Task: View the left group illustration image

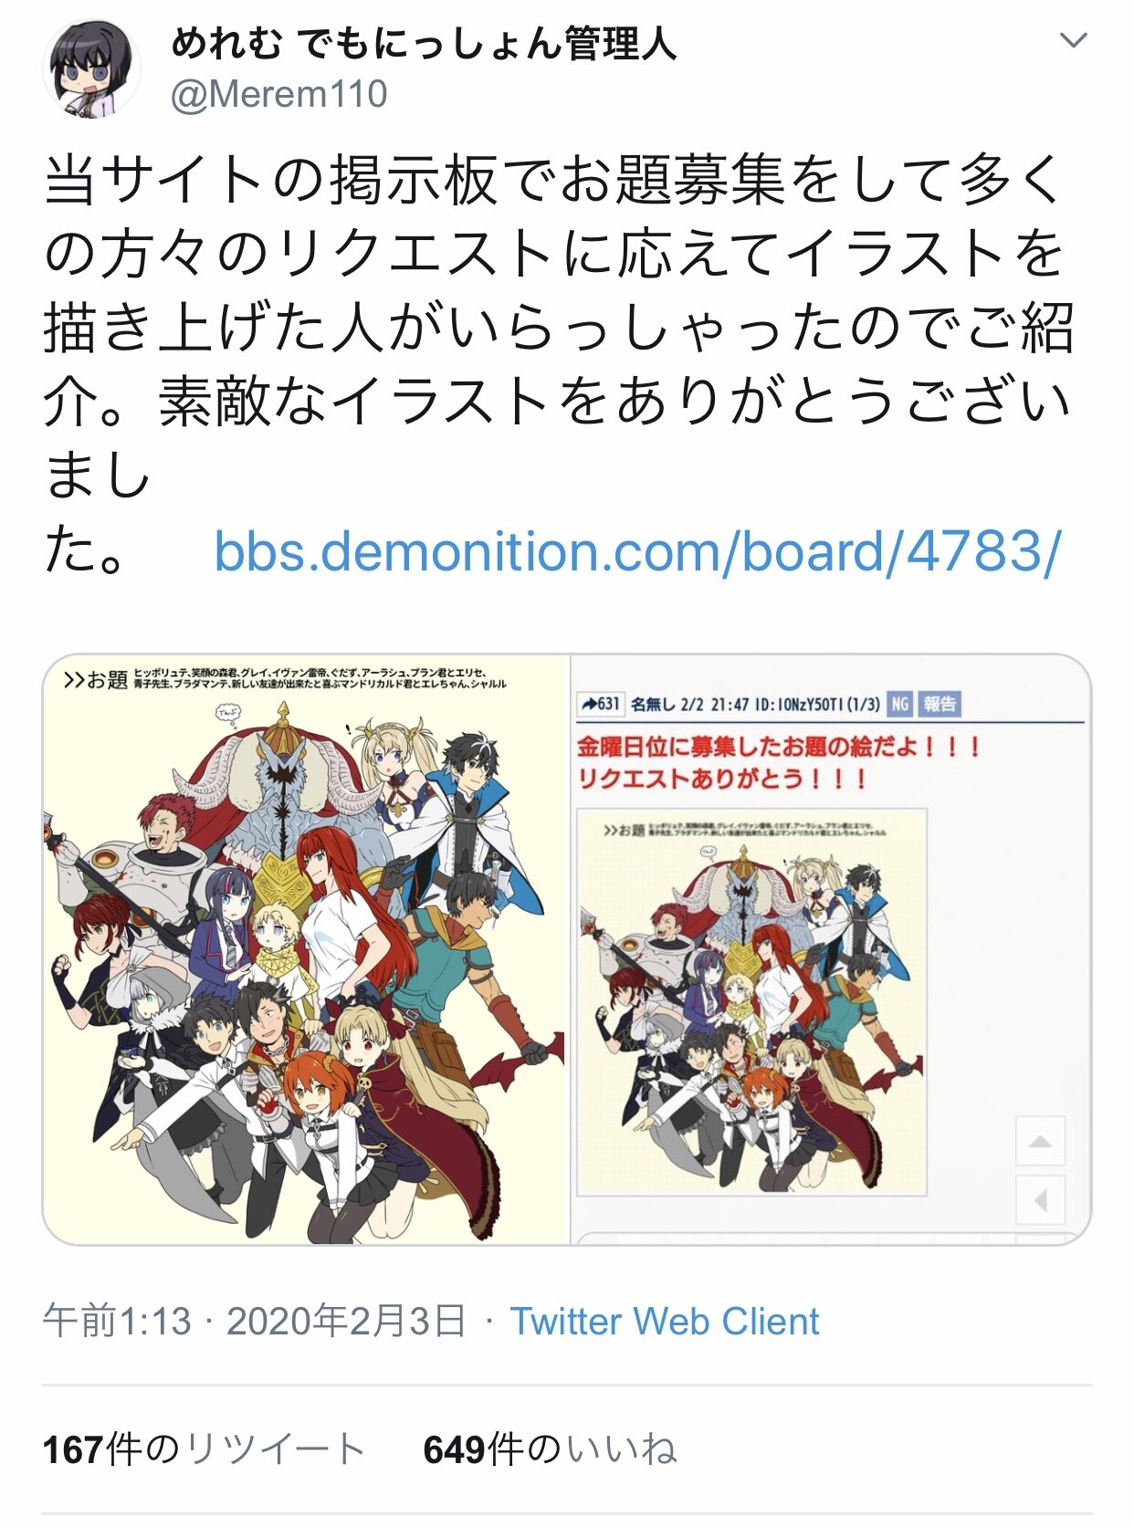Action: point(307,949)
